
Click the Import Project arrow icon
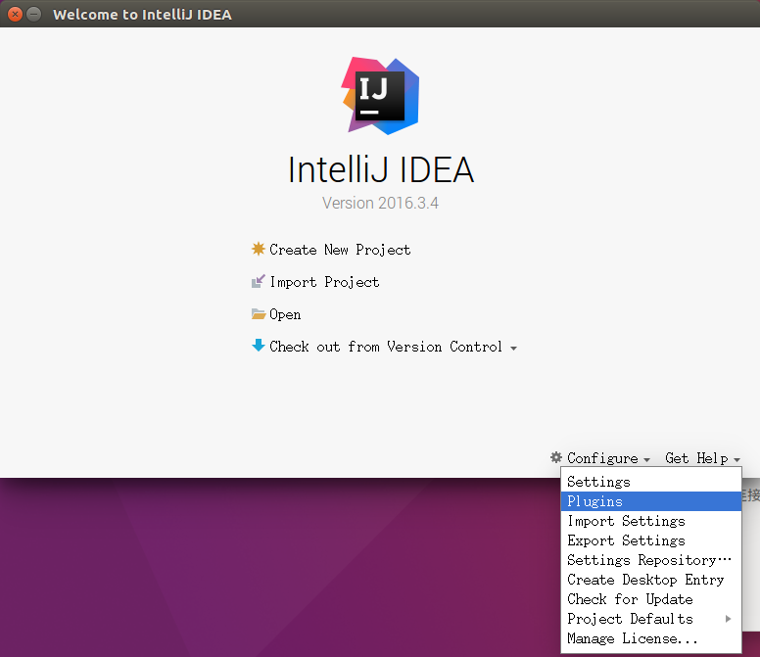click(x=259, y=281)
